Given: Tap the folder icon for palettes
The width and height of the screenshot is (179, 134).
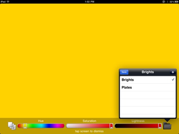Looking at the screenshot, I should pos(167,126).
